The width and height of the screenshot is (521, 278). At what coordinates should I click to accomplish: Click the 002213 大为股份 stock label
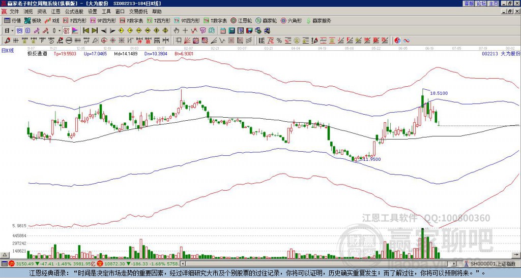501,53
